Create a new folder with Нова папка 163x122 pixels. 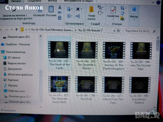point(91,13)
